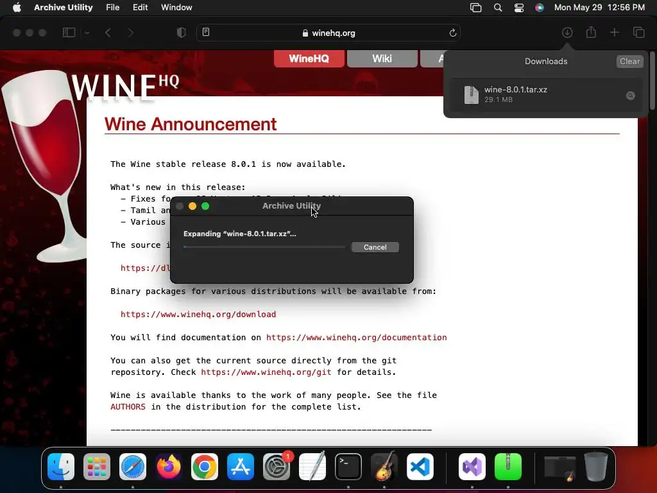
Task: Open GarageBand from the Dock
Action: point(384,467)
